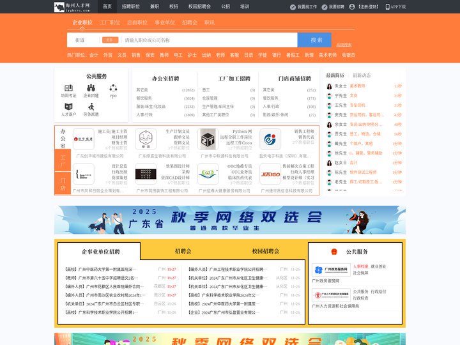Open the 培训考证 book icon

(68, 88)
